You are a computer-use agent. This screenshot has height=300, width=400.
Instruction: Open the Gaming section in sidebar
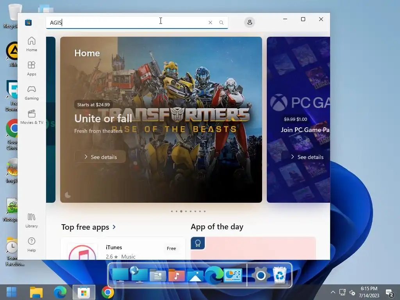[32, 93]
